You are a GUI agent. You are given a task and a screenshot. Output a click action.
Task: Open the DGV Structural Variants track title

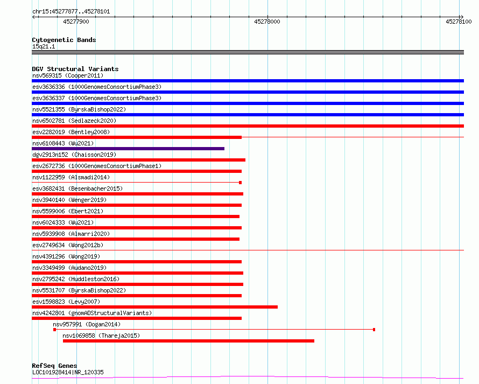(75, 69)
